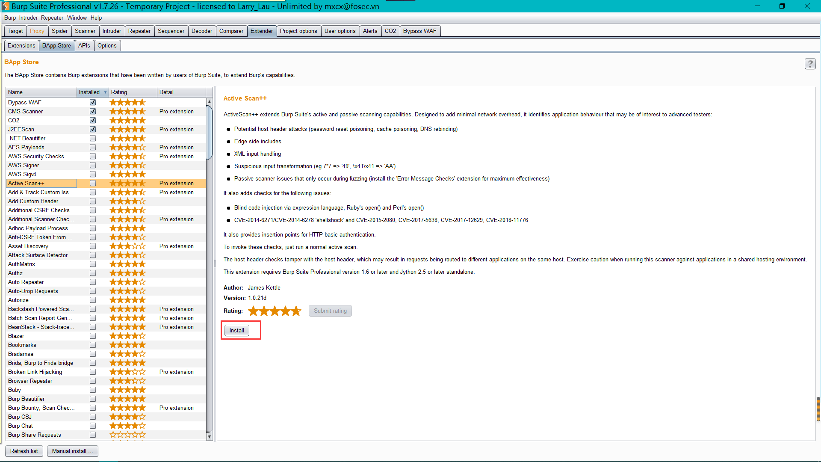Click the list scrollbar down arrow
The width and height of the screenshot is (821, 462).
coord(209,437)
